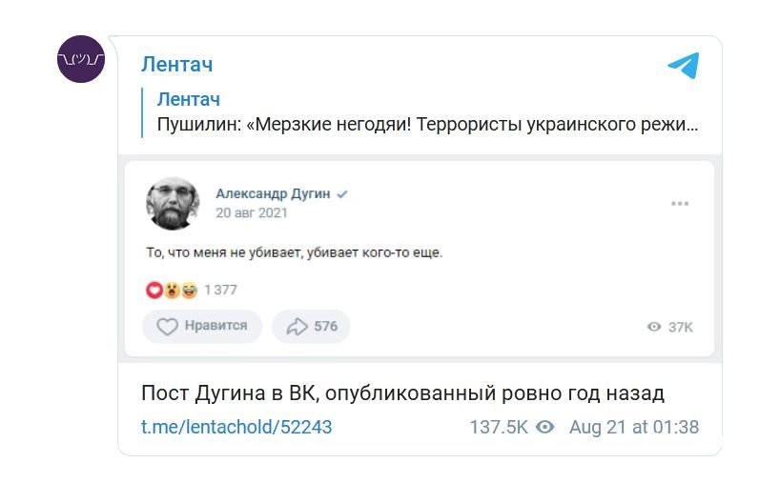
Task: Click the heart icon on Нравится button
Action: pos(167,327)
